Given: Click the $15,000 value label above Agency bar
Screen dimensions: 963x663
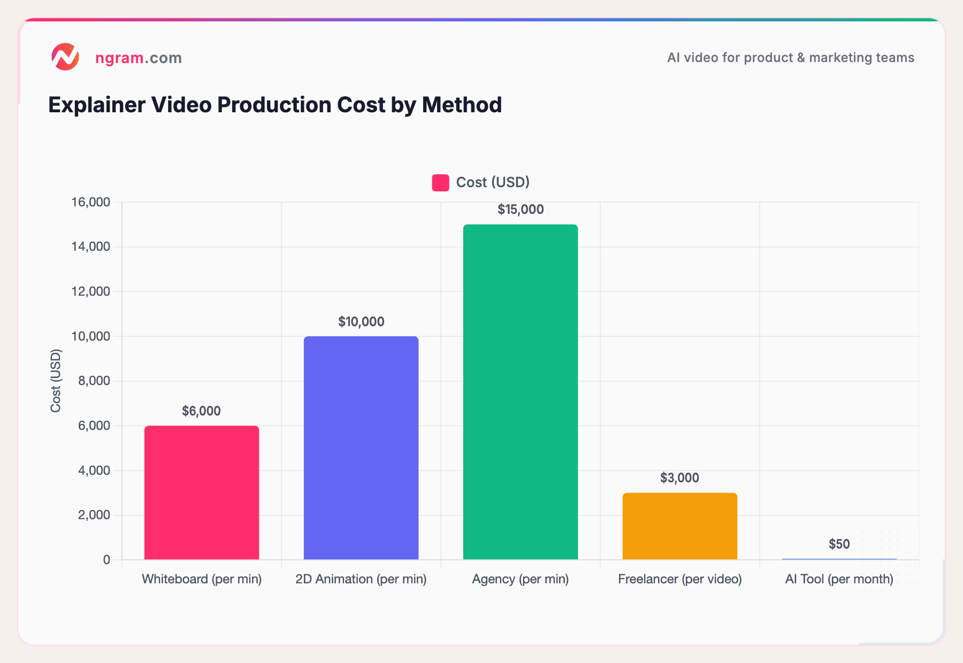Looking at the screenshot, I should (x=520, y=209).
